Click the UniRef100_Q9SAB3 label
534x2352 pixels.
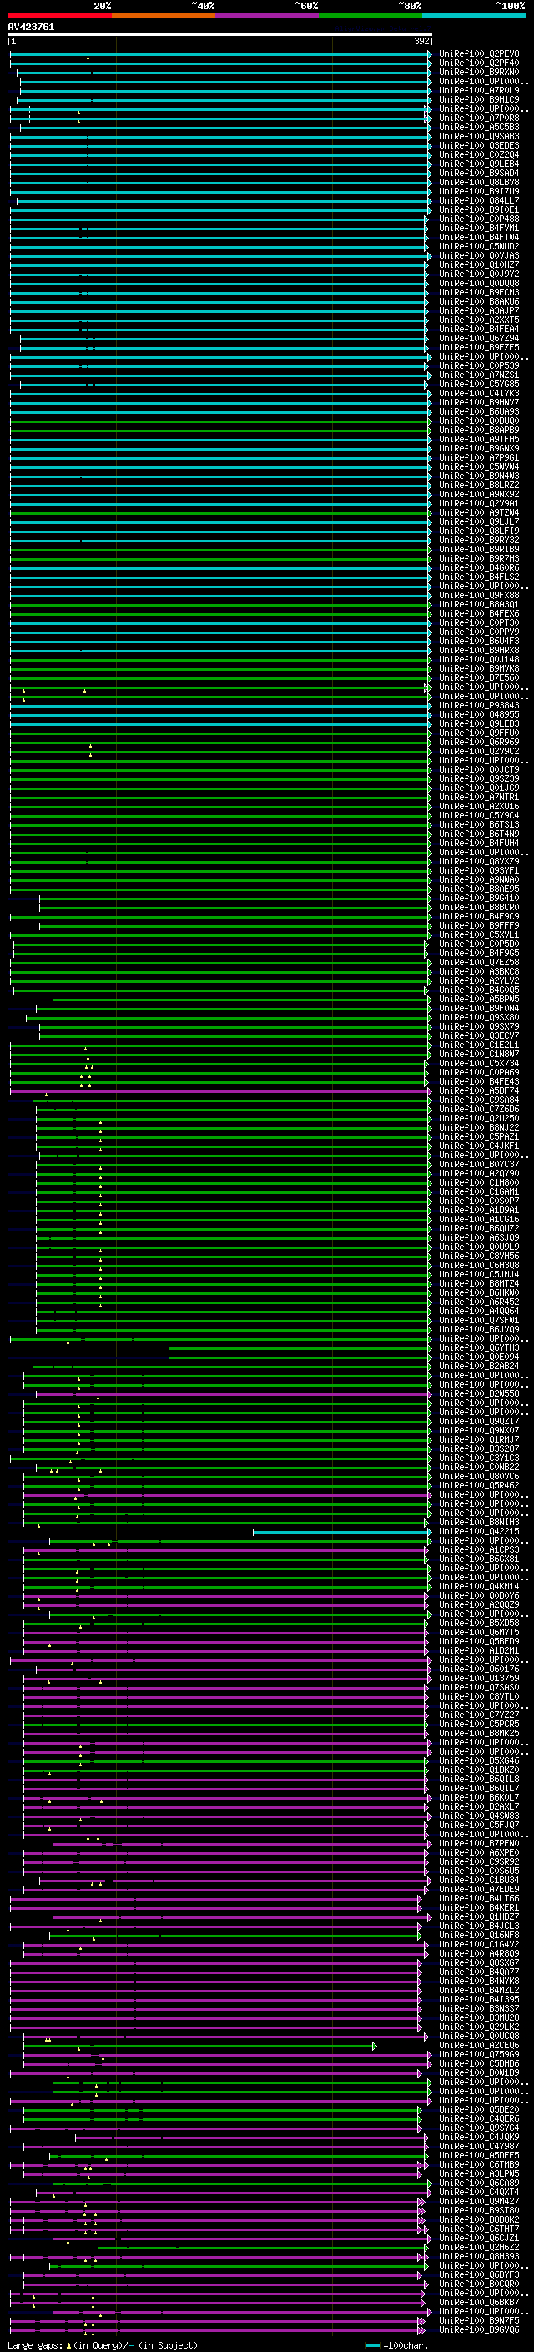coord(479,137)
